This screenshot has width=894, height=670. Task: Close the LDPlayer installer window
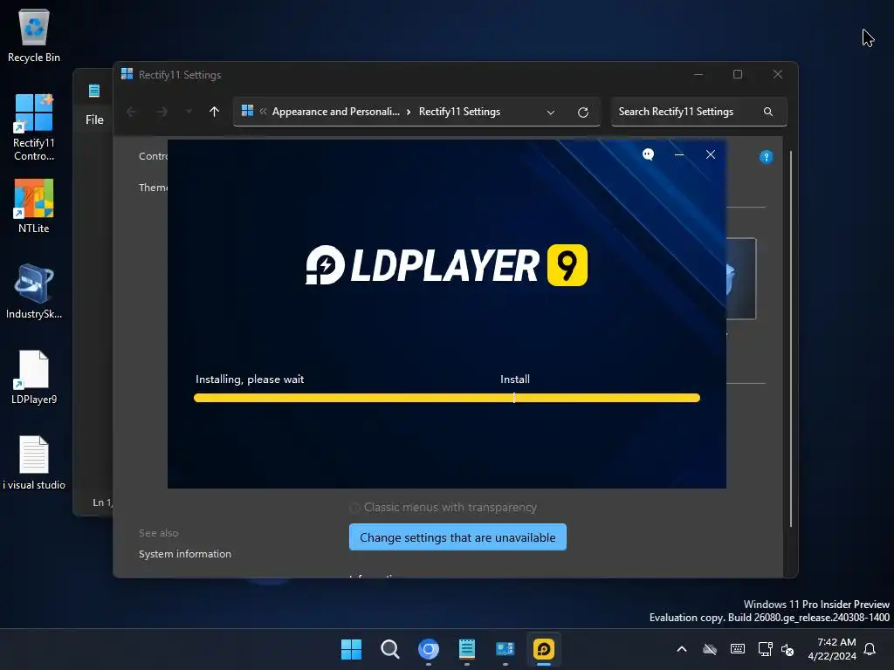click(711, 154)
